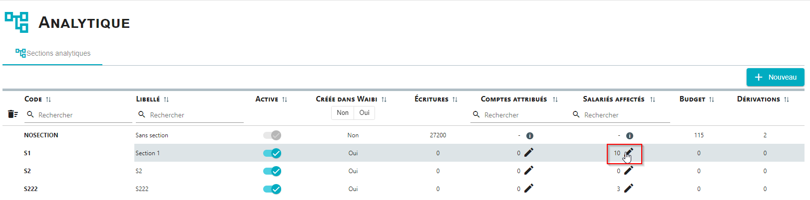810x200 pixels.
Task: Sort by Active column arrows
Action: click(x=285, y=100)
